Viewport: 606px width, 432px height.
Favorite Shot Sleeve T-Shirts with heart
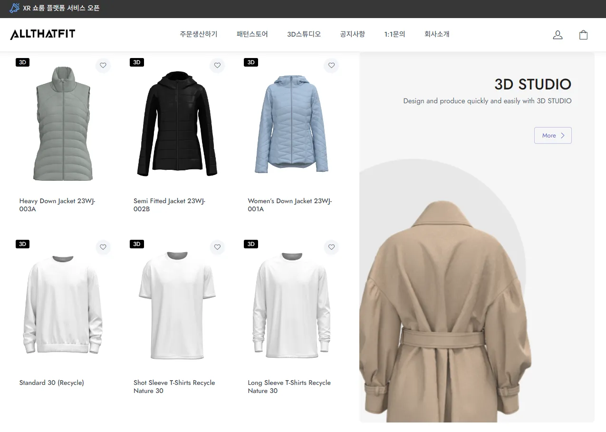click(217, 247)
